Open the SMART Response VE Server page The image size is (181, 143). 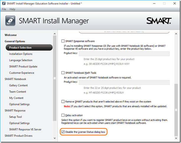pyautogui.click(x=25, y=129)
